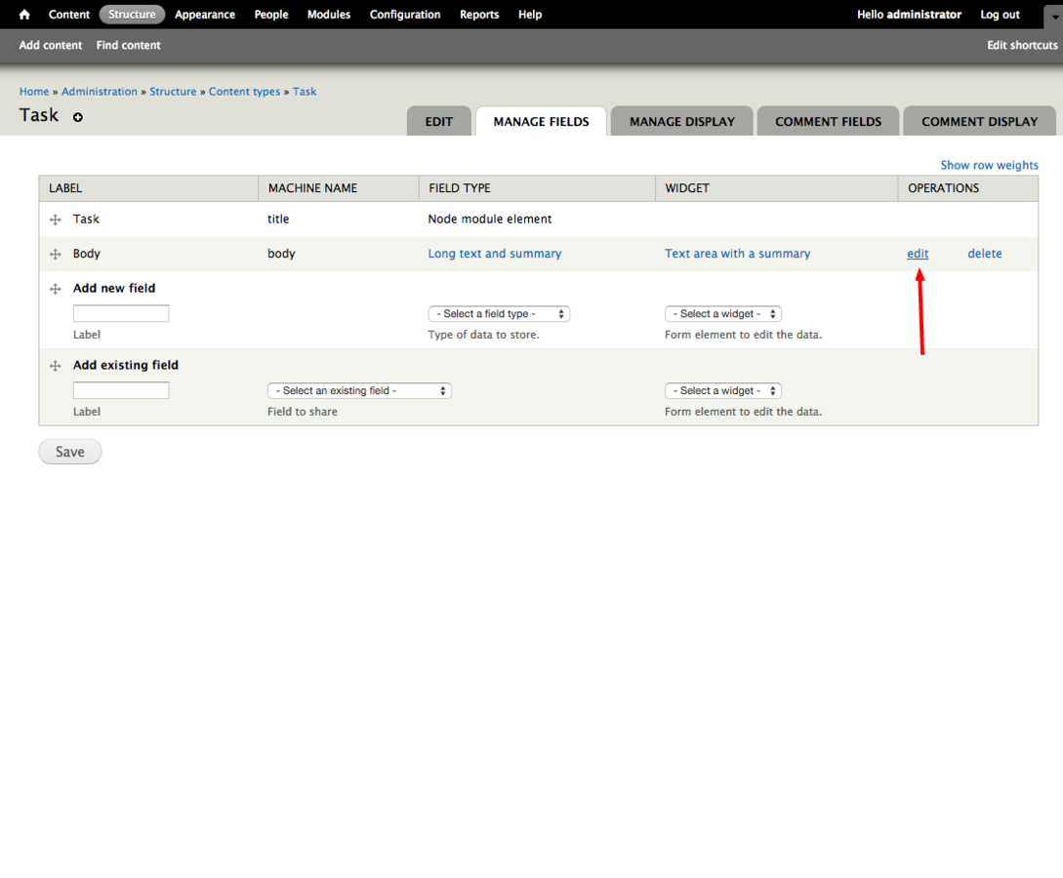Open the Help admin menu
Viewport: 1063px width, 878px height.
click(530, 15)
